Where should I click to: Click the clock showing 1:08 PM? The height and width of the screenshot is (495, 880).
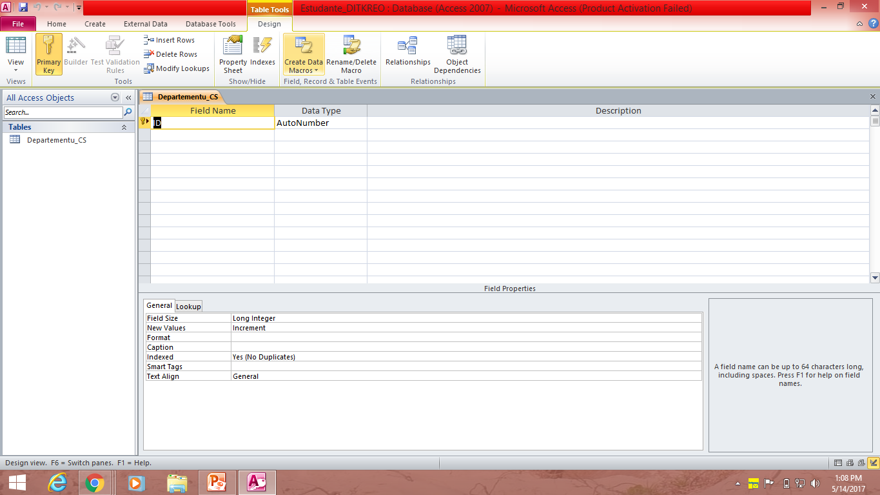tap(848, 478)
